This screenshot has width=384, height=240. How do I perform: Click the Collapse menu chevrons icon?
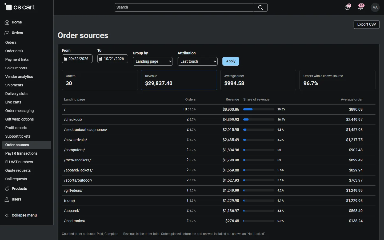click(7, 215)
